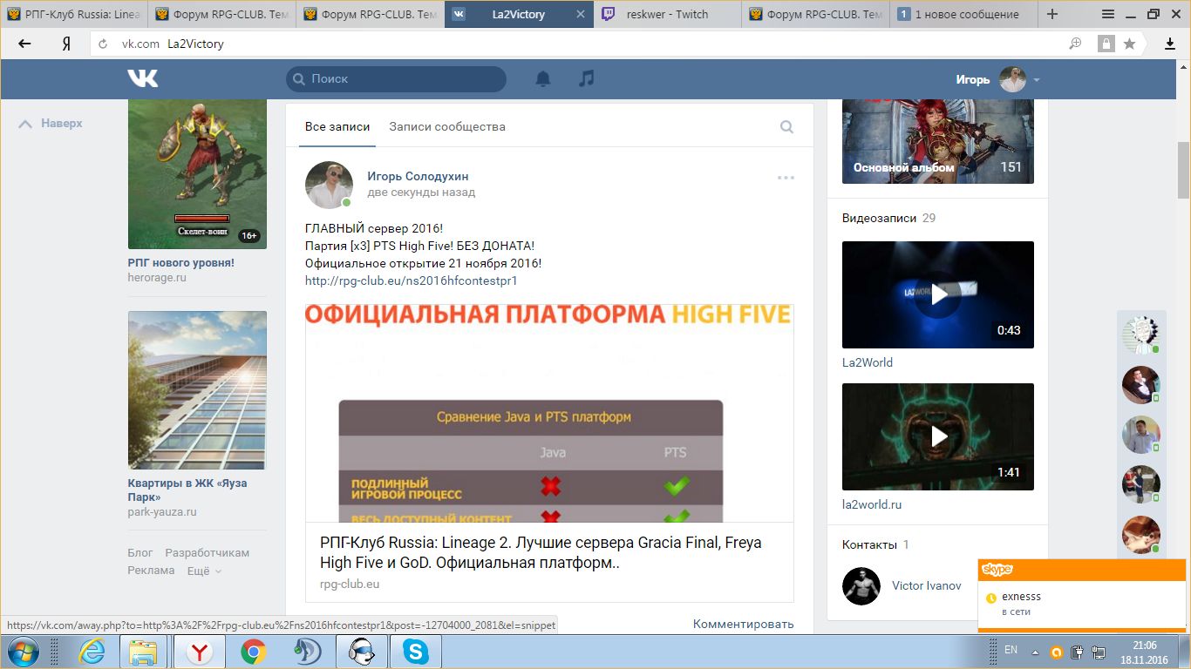
Task: Launch Internet Explorer from taskbar
Action: click(92, 652)
